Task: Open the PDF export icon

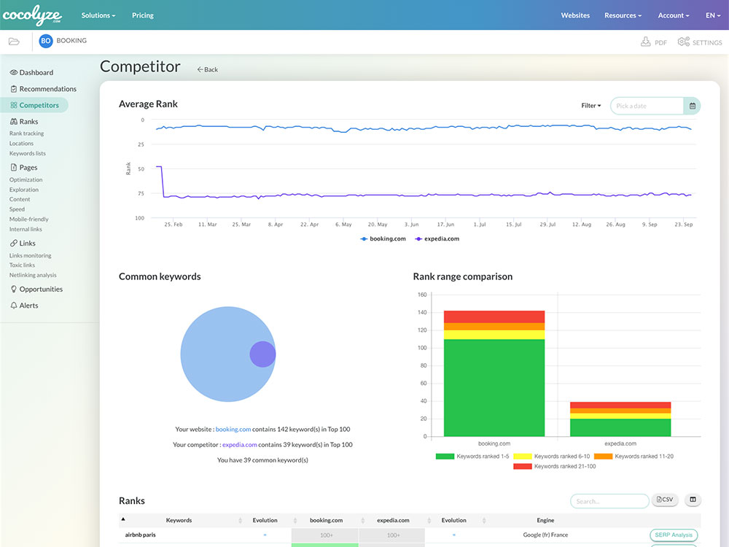Action: coord(654,42)
